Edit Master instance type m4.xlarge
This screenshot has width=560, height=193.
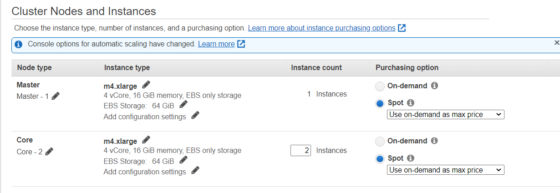coord(146,85)
